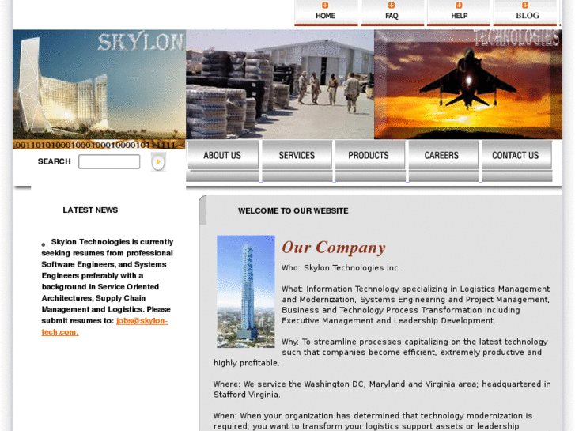Viewport: 575px width, 431px height.
Task: Click the search go arrow button
Action: click(158, 162)
